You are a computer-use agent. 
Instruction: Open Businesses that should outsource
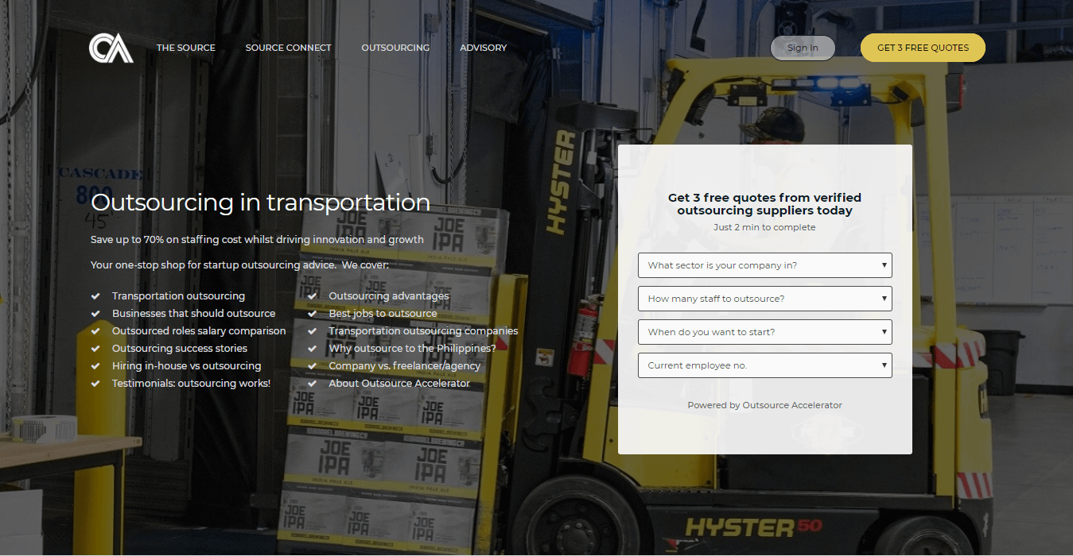coord(193,313)
